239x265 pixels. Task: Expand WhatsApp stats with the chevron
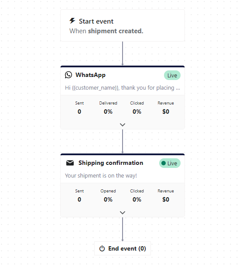coord(123,125)
